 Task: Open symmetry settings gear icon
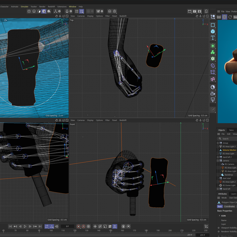102,11
